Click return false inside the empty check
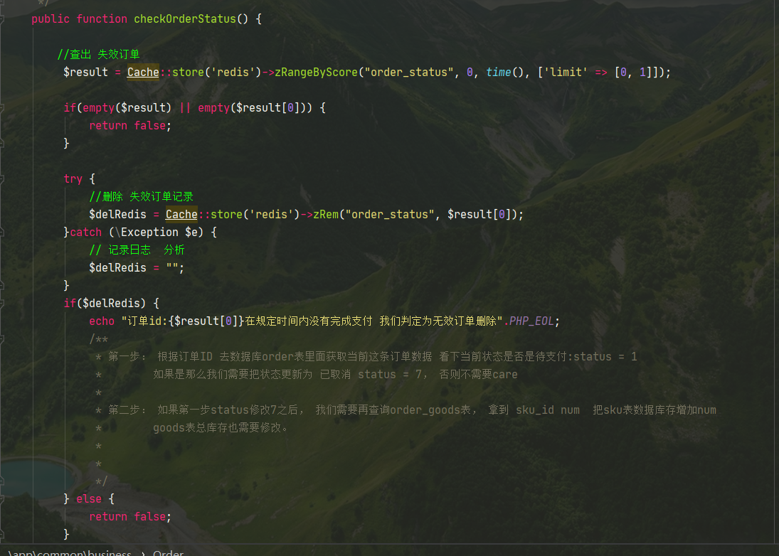Screen dimensions: 779x556 pyautogui.click(x=127, y=126)
